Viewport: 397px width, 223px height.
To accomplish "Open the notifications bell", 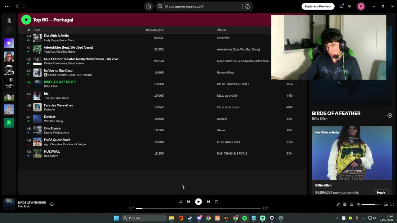I will point(341,6).
